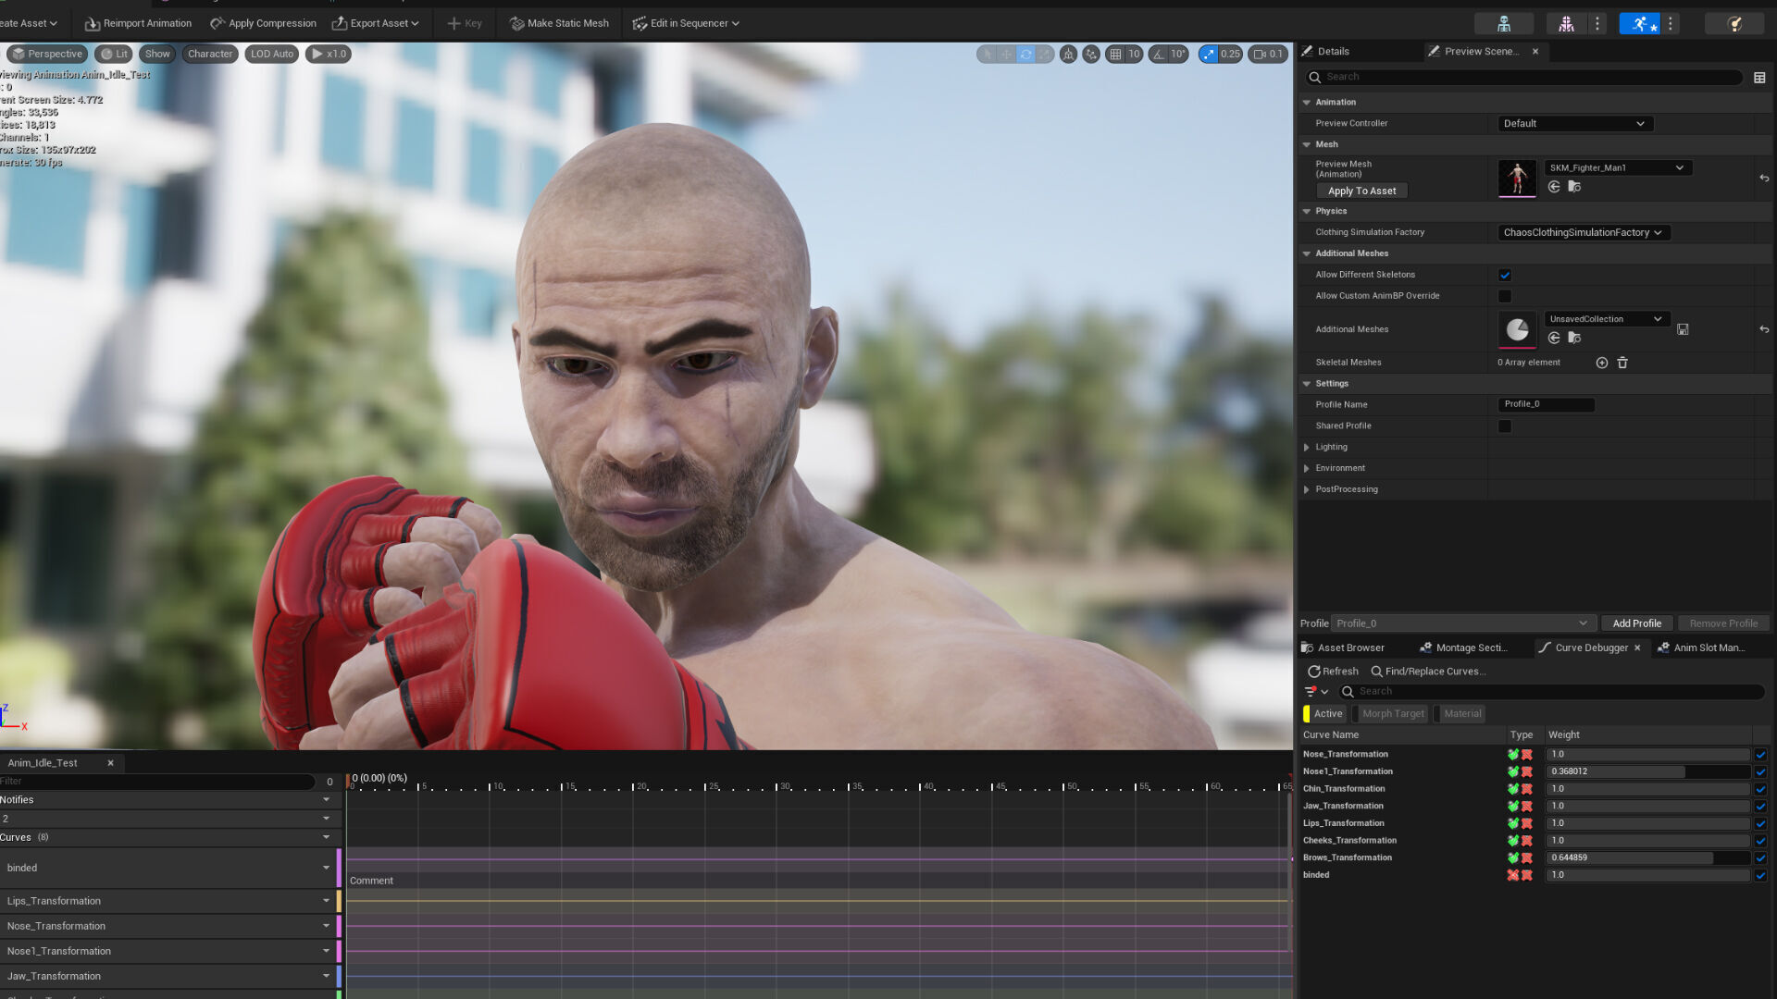
Task: Open the Clothing Simulation Factory dropdown
Action: tap(1583, 232)
